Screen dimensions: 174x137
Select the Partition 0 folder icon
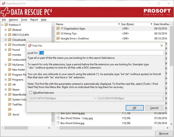click(x=6, y=25)
